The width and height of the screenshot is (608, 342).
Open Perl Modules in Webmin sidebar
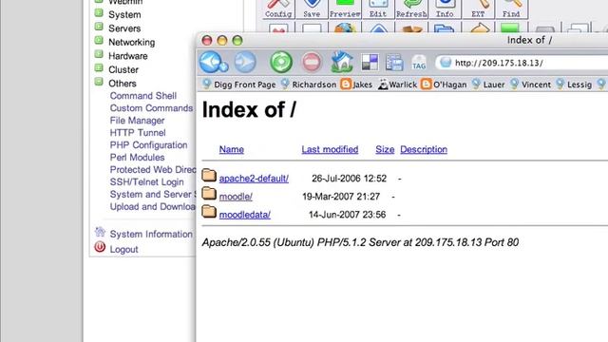137,158
